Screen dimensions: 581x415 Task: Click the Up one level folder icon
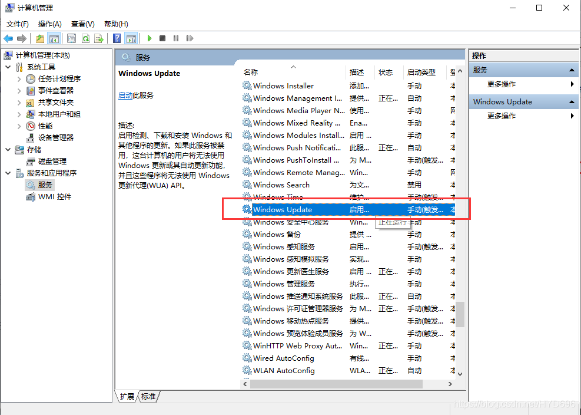[40, 38]
